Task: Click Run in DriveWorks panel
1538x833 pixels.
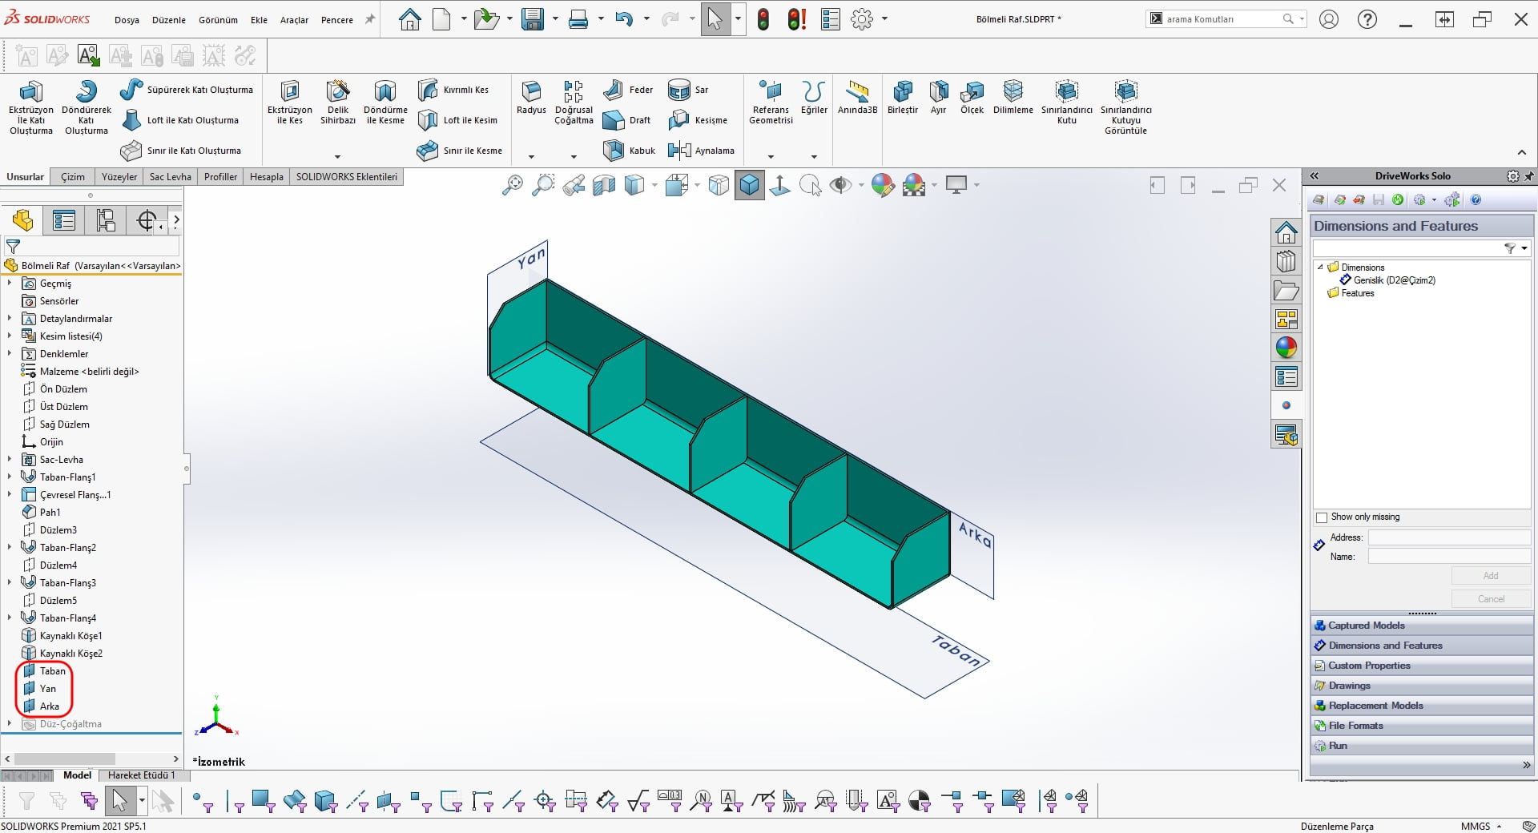Action: pos(1423,746)
